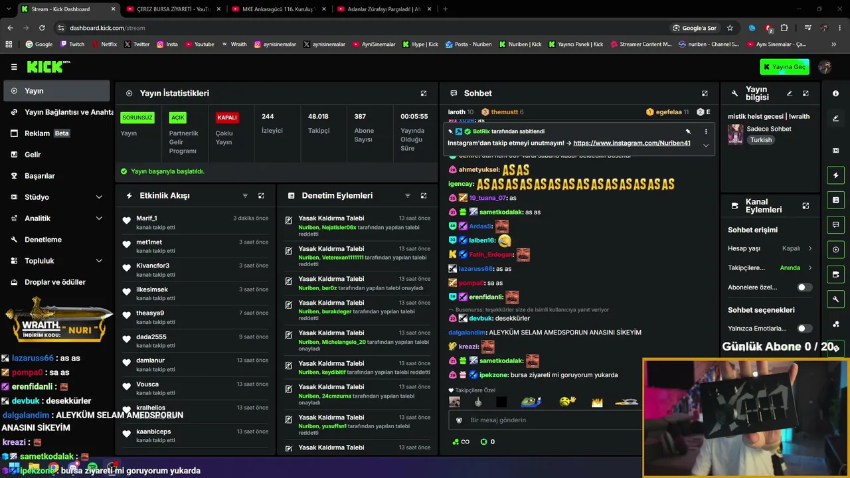Toggle the Abonelere özel subscribers-only switch
The height and width of the screenshot is (478, 850).
coord(804,287)
